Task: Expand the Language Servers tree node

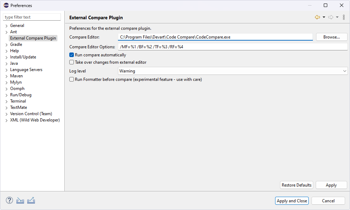Action: (6, 70)
